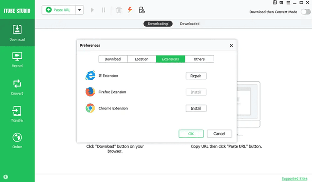The height and width of the screenshot is (182, 312).
Task: Select the Extensions tab in Preferences
Action: click(171, 59)
